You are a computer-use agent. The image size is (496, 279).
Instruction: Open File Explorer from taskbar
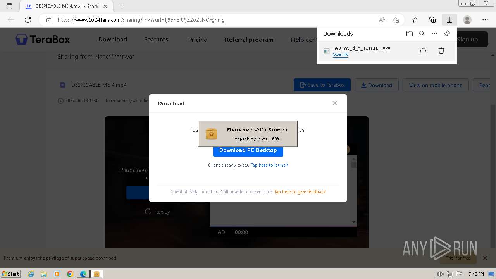(44, 274)
